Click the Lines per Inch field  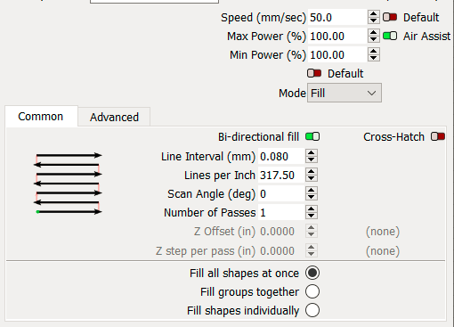(x=281, y=175)
